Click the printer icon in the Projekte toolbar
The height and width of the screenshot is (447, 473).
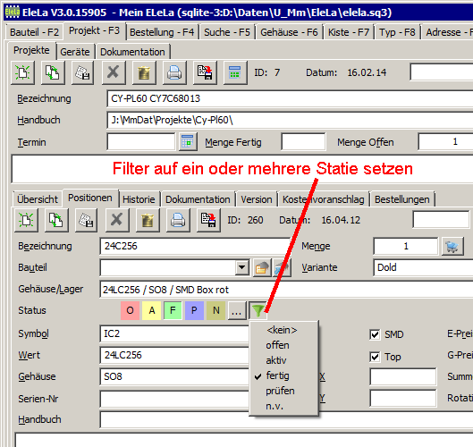[x=174, y=72]
